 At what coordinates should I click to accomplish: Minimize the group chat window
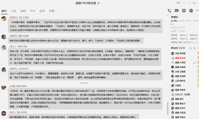click(x=189, y=3)
